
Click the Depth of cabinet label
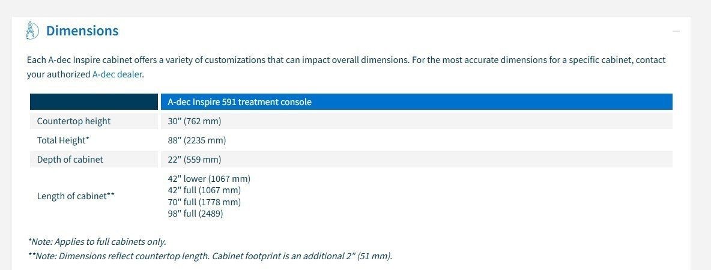70,160
